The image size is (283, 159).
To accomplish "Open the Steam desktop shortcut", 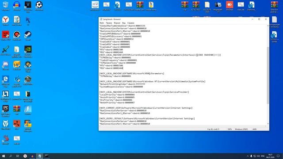I will point(28,35).
